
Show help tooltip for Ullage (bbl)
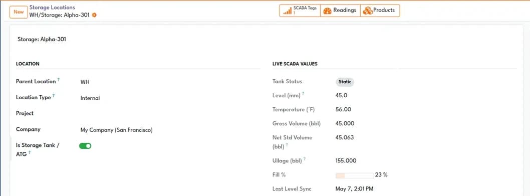[305, 159]
